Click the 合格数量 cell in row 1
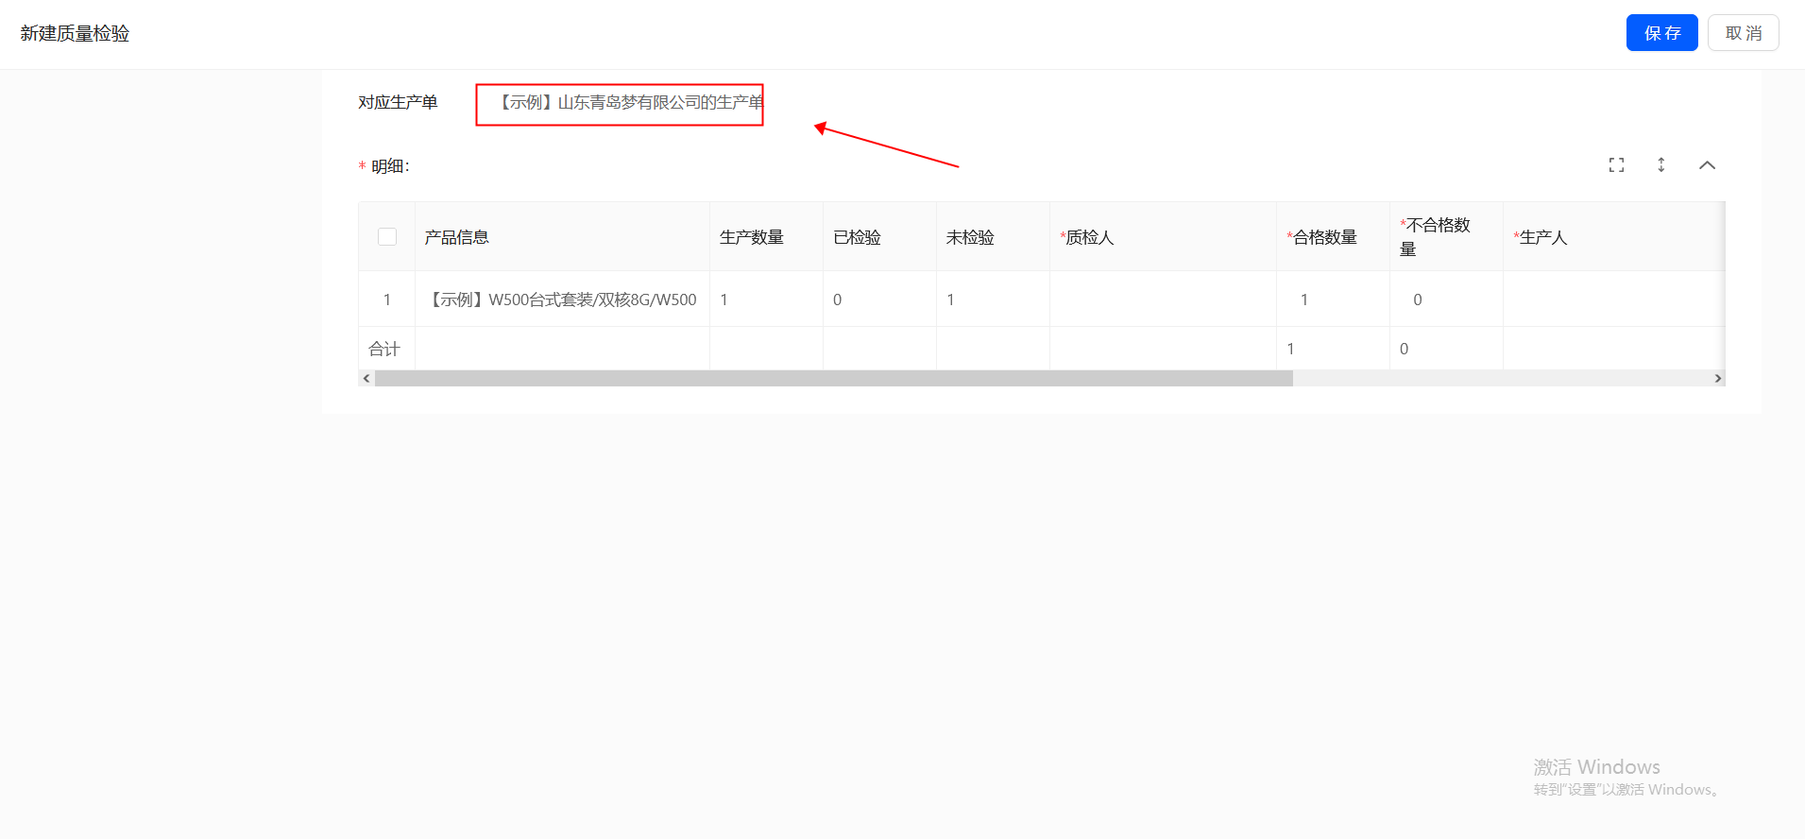The height and width of the screenshot is (839, 1805). [x=1333, y=300]
